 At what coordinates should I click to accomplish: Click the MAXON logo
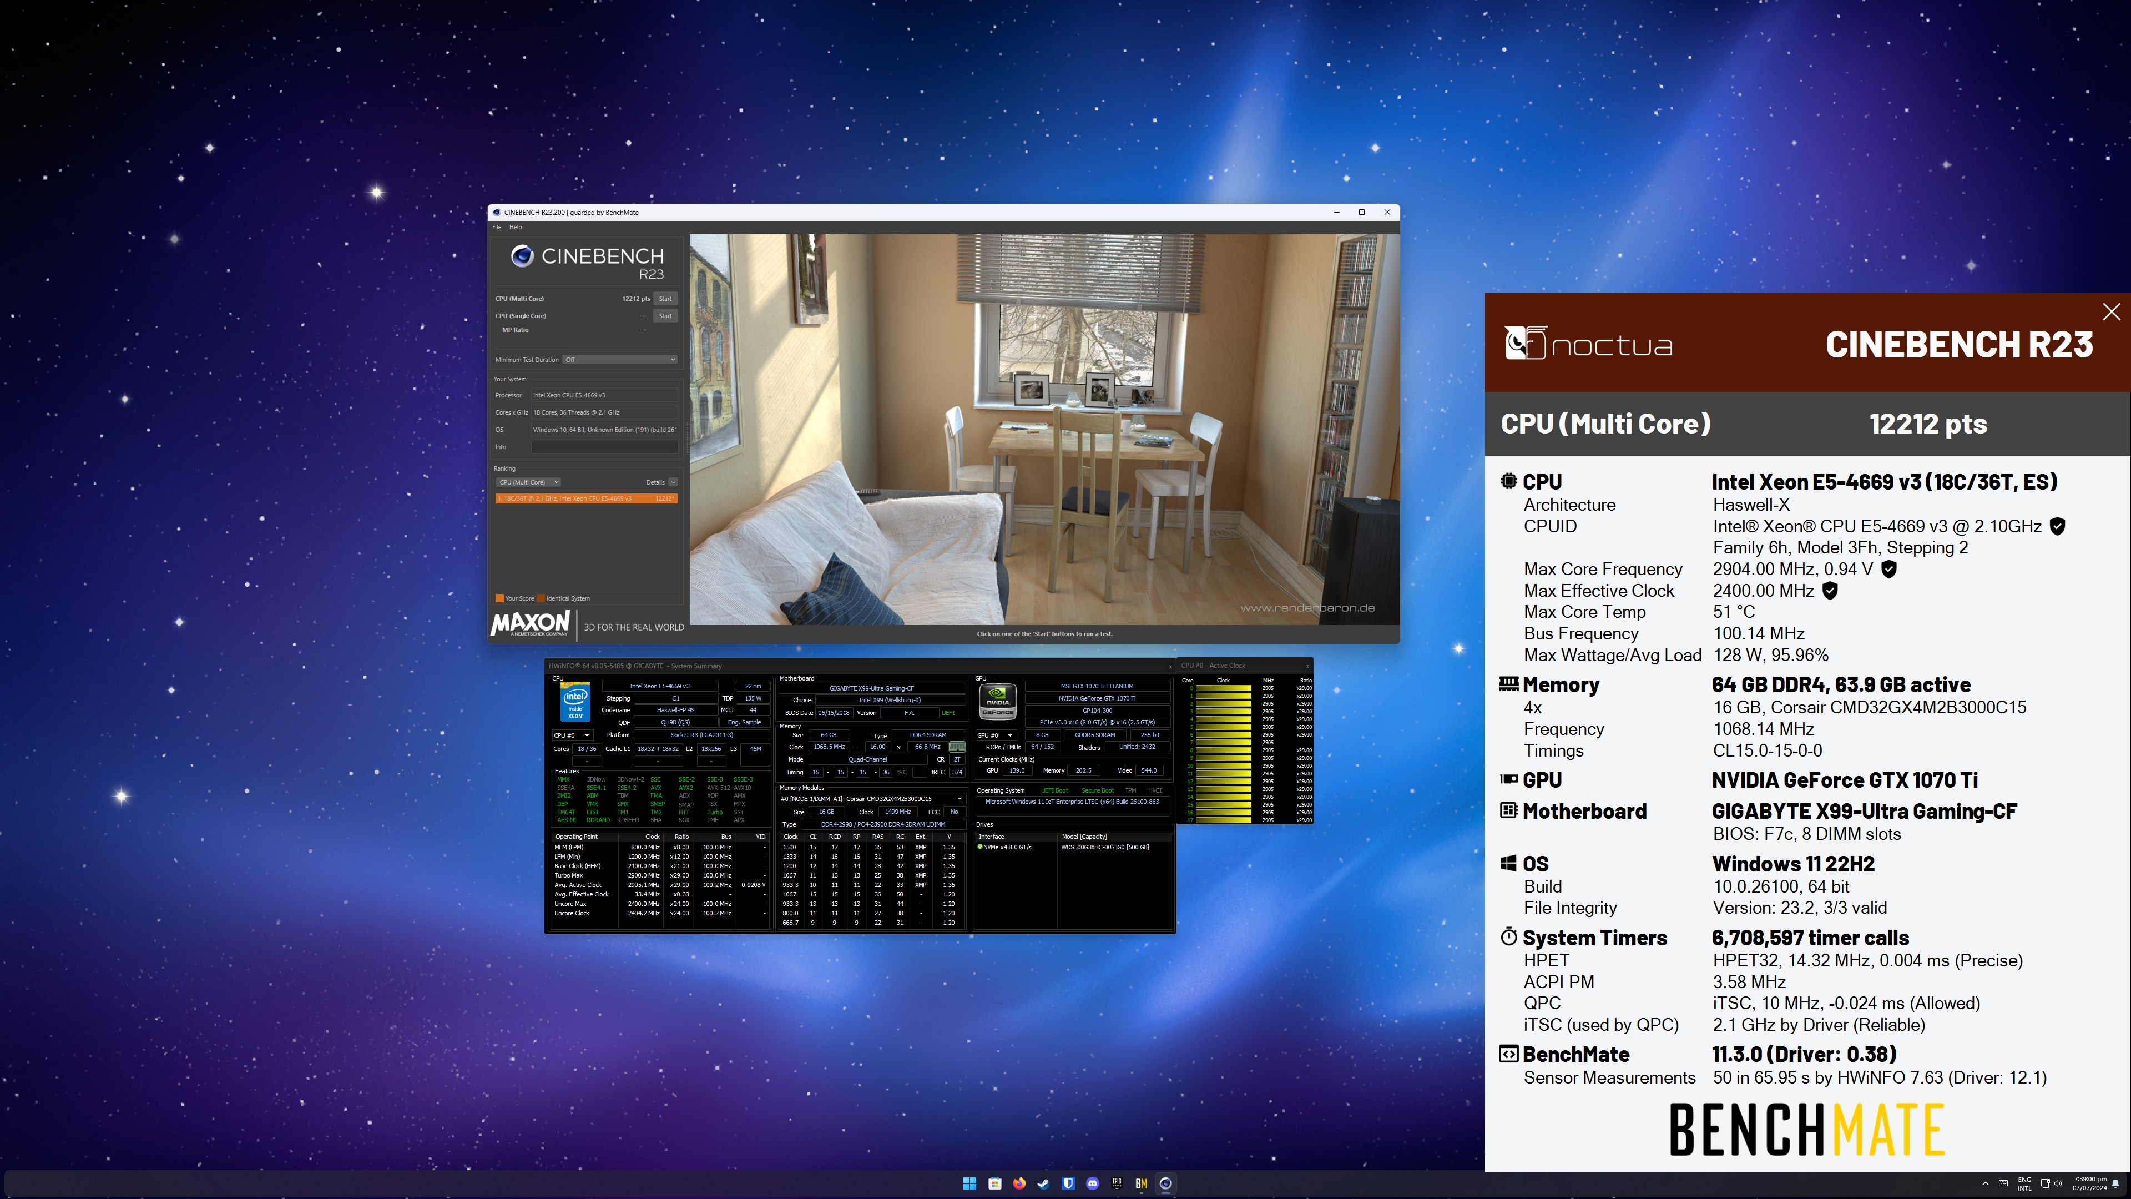(x=531, y=624)
